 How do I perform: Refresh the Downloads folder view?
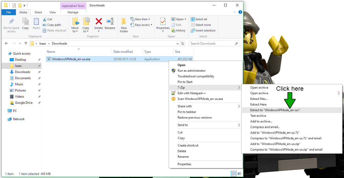tap(183, 44)
